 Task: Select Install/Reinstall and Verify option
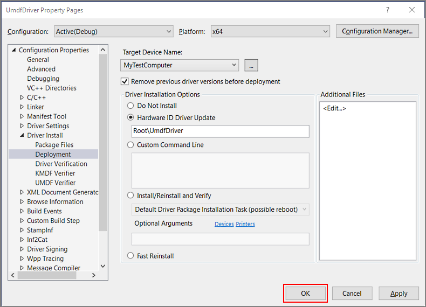130,196
